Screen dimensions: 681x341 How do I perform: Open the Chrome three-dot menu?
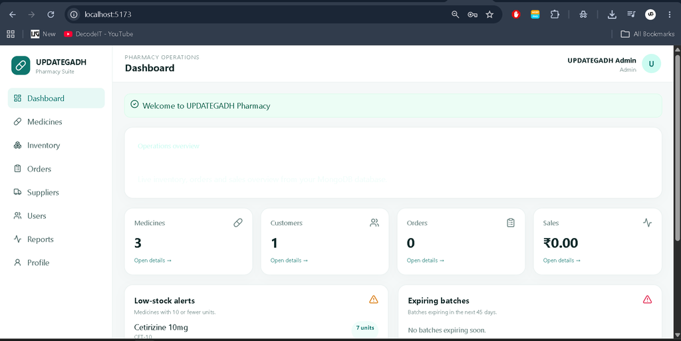click(670, 15)
